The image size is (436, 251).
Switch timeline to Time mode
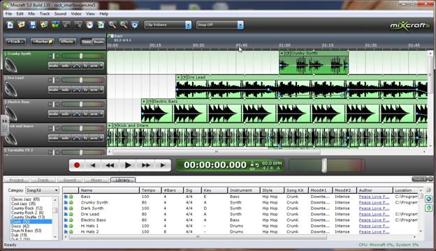tap(86, 42)
